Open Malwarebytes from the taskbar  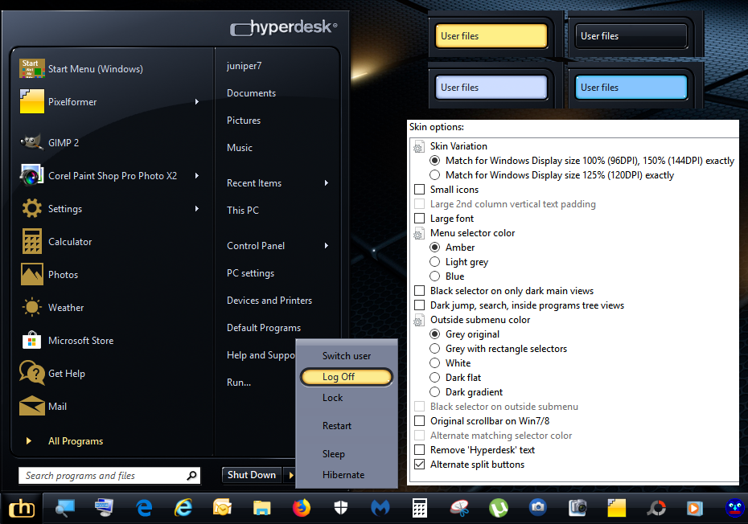point(380,508)
